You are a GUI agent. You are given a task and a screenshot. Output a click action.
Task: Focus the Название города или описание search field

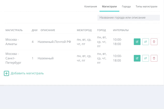click(129, 17)
